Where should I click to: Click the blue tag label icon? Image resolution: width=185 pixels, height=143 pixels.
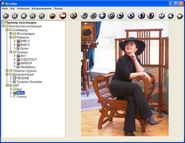pyautogui.click(x=120, y=16)
